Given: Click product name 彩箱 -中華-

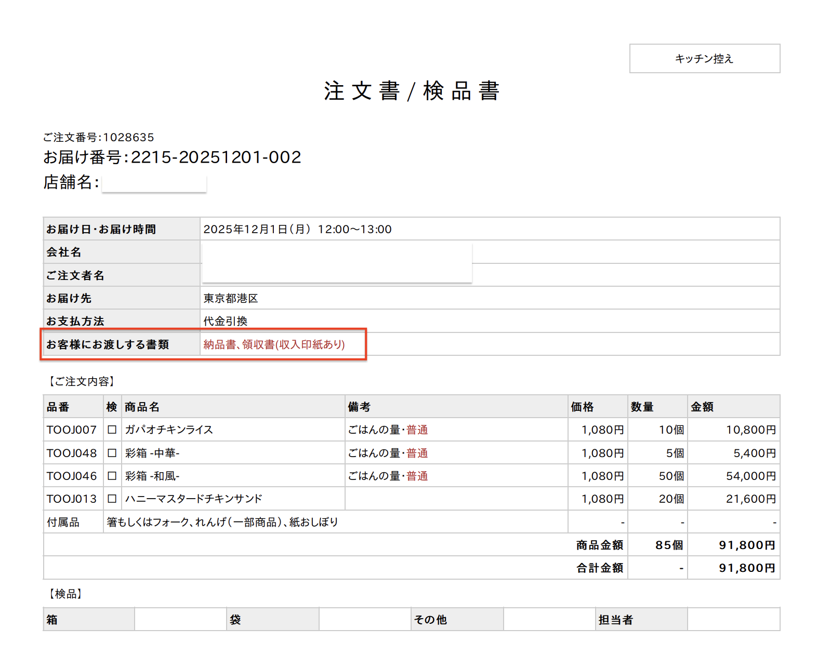Looking at the screenshot, I should pyautogui.click(x=152, y=453).
